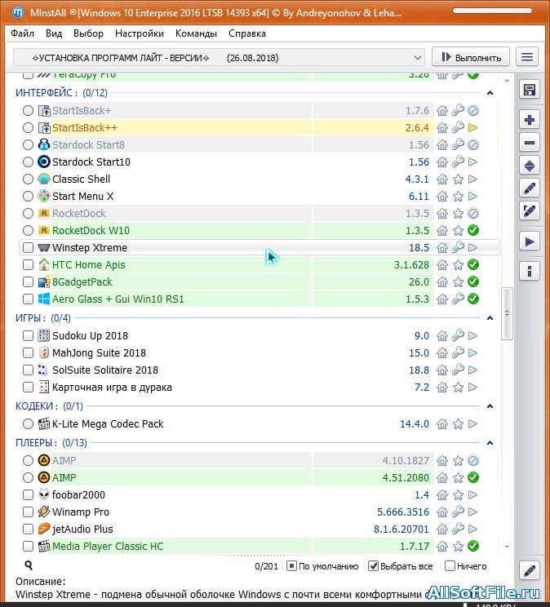Click the up-down move arrows sidebar icon
This screenshot has height=607, width=550.
529,166
